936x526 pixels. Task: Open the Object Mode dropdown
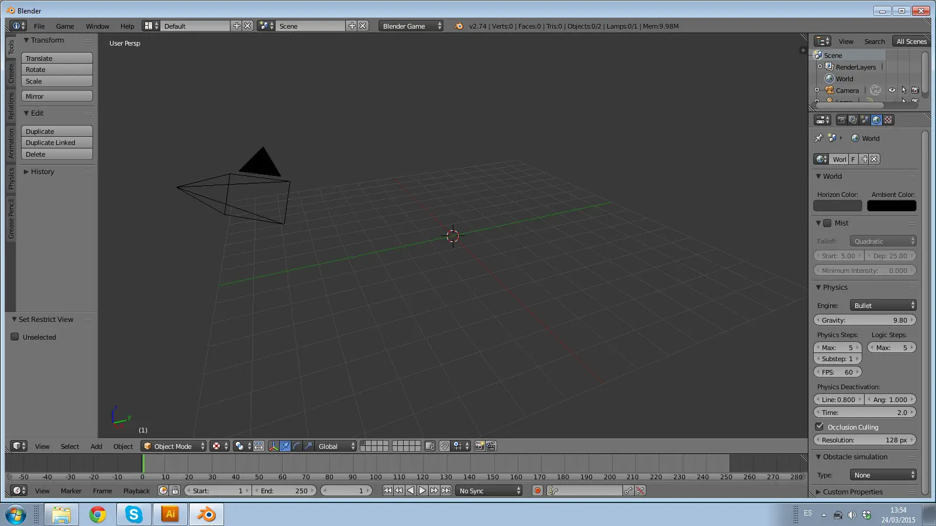tap(174, 446)
